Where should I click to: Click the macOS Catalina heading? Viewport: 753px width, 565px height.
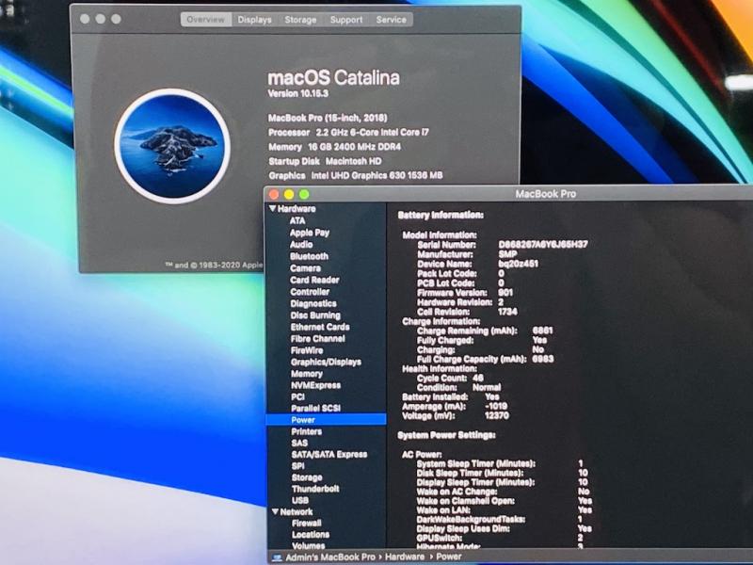[333, 78]
